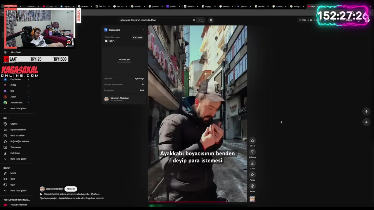Focus the YouTube search field
The image size is (374, 210).
click(155, 20)
